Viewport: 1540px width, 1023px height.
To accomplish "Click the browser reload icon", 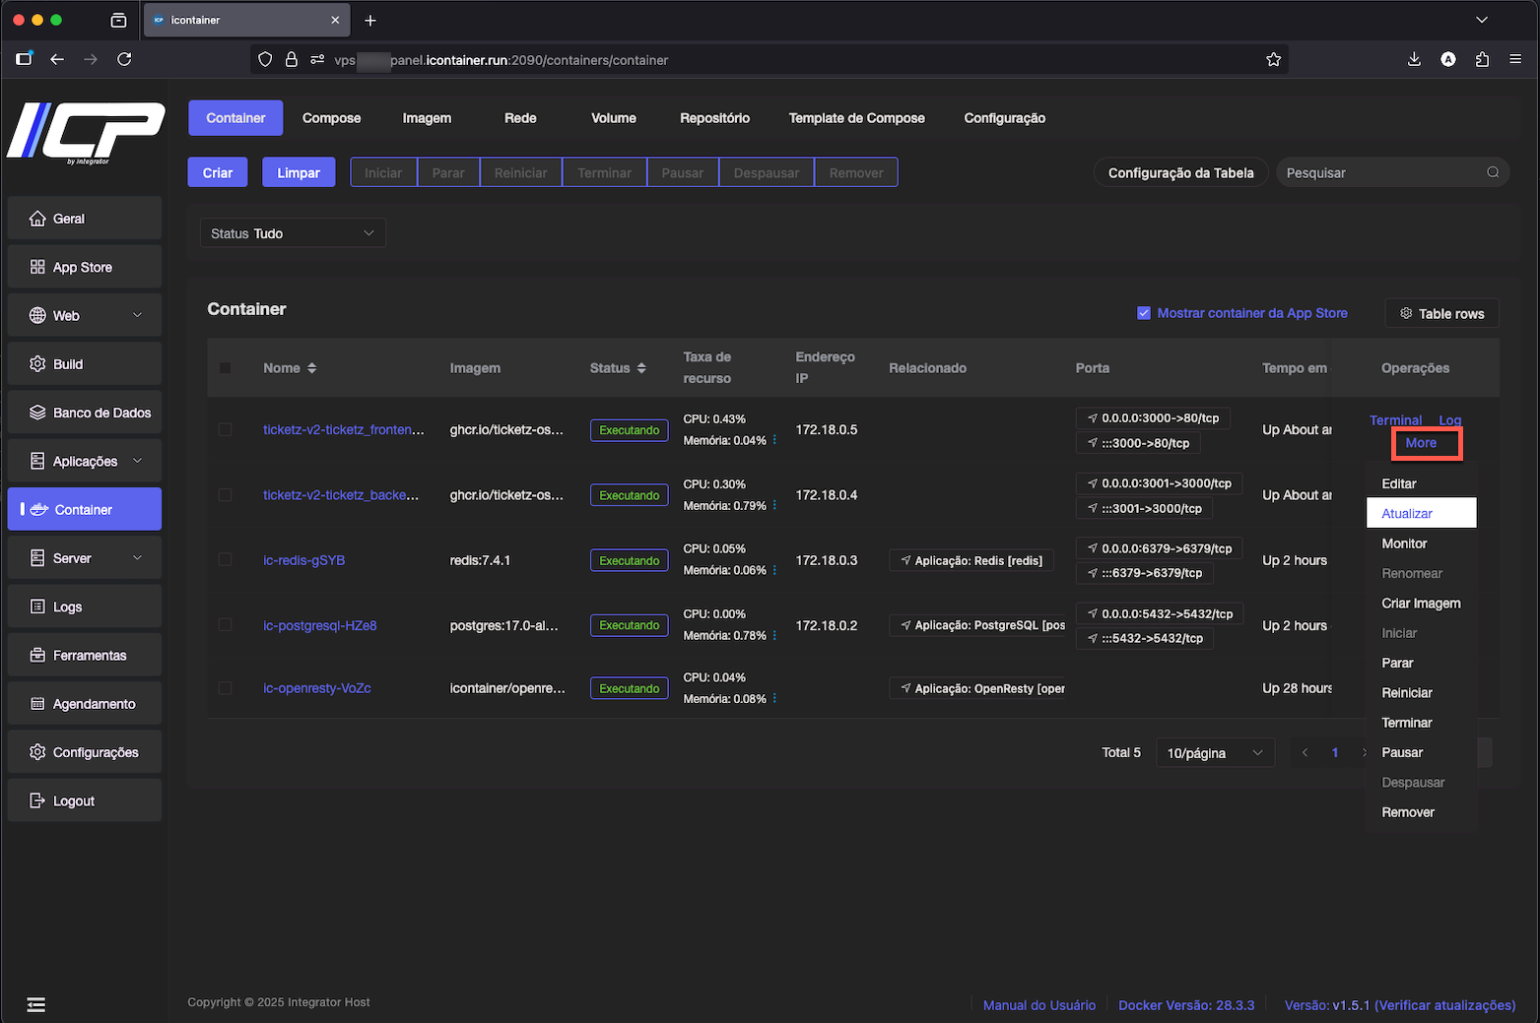I will pos(124,60).
